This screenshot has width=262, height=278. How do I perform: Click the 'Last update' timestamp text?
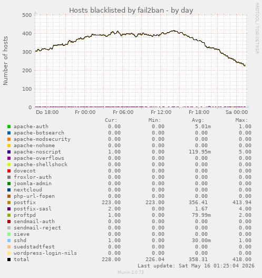click(x=196, y=266)
